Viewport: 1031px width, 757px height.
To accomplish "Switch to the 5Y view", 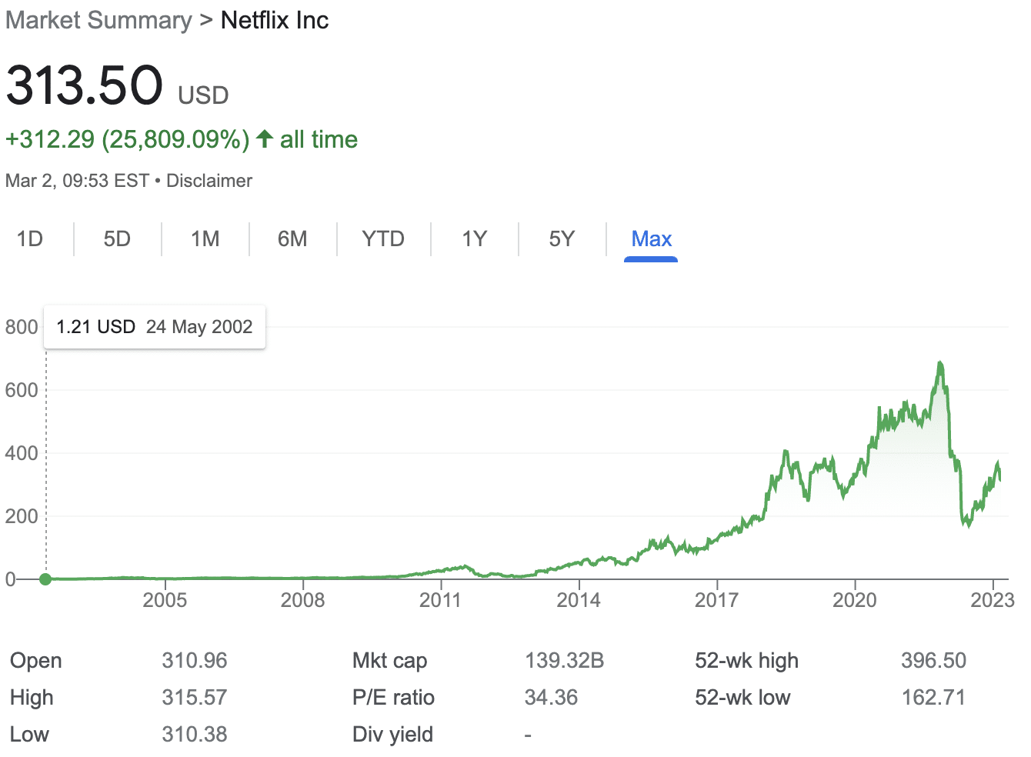I will pyautogui.click(x=562, y=238).
